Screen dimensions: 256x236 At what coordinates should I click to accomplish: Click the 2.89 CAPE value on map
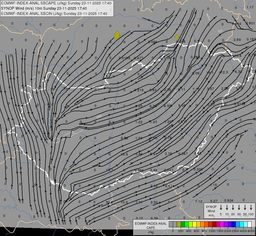pyautogui.click(x=237, y=40)
